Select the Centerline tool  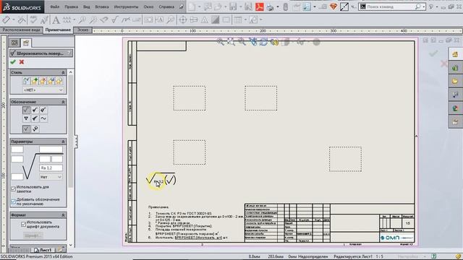click(x=194, y=20)
